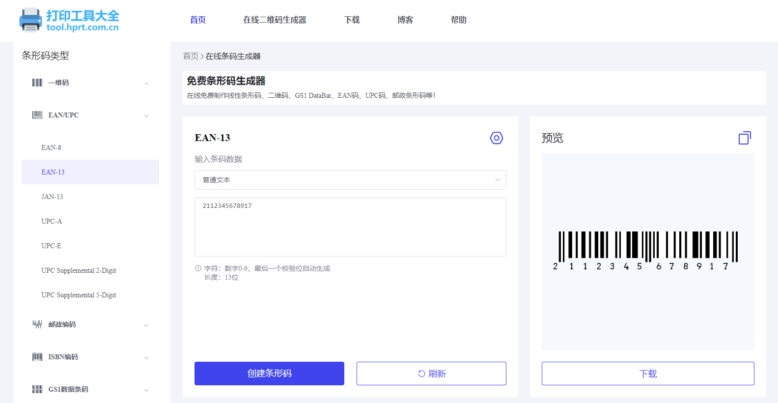Select UPC Supplemental 2-Digit type

[90, 270]
